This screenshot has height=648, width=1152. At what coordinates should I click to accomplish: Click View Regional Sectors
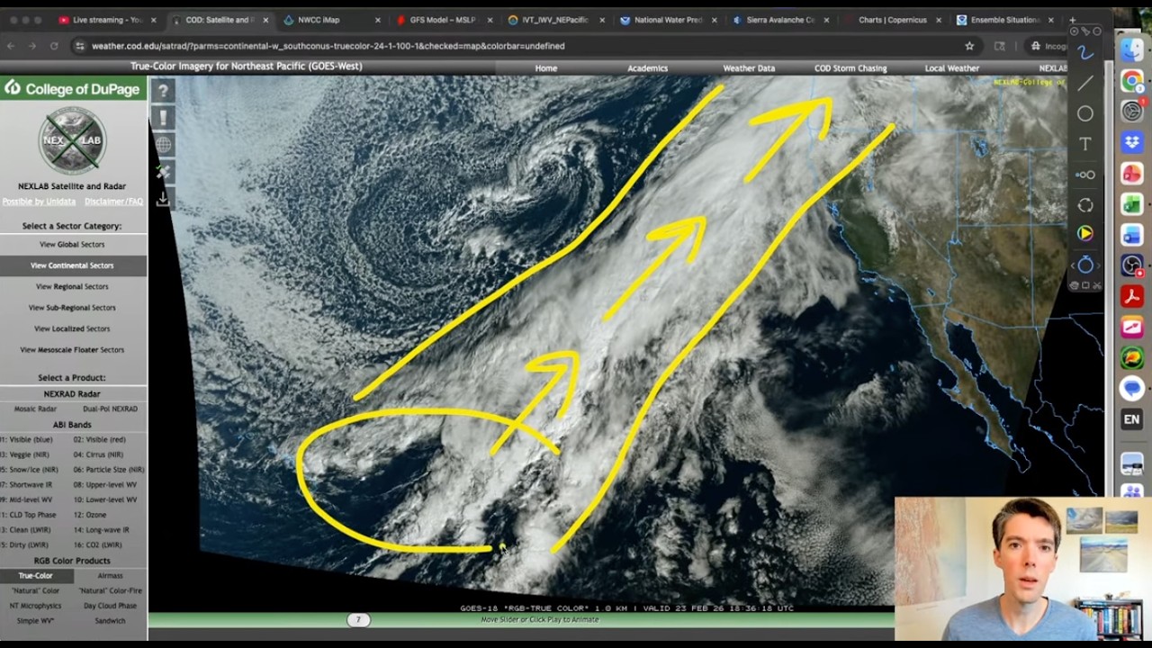72,286
